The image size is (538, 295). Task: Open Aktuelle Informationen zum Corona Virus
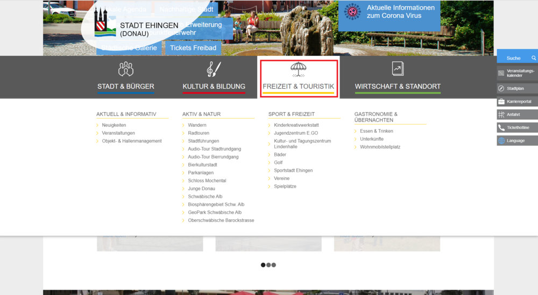389,16
